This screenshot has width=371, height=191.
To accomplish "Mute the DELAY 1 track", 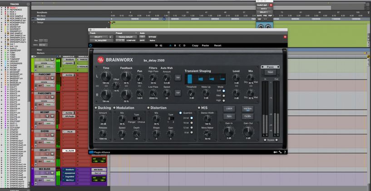I will [x=52, y=154].
